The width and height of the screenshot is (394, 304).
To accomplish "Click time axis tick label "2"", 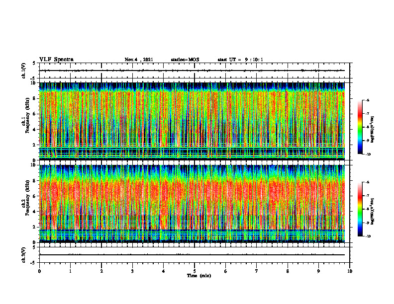I will 101,271.
